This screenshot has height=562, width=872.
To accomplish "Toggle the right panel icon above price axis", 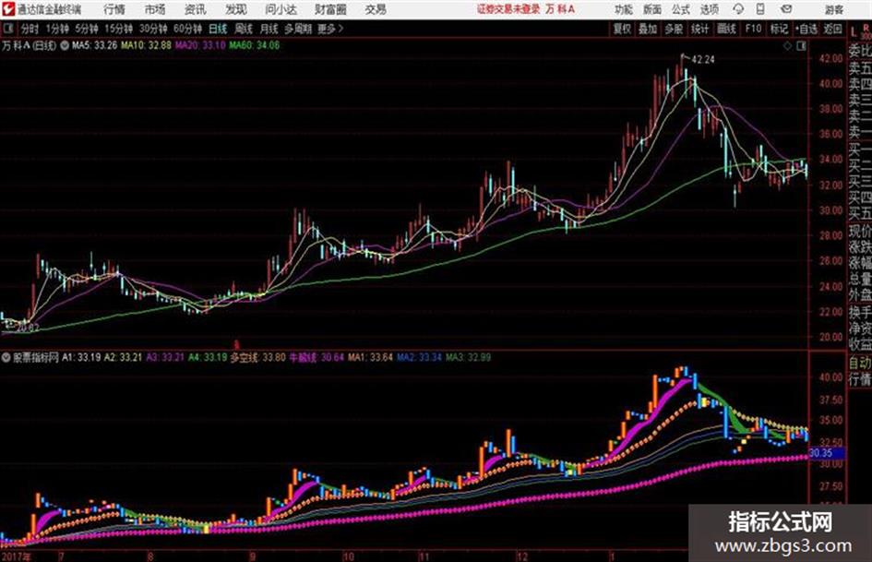I will [x=801, y=46].
